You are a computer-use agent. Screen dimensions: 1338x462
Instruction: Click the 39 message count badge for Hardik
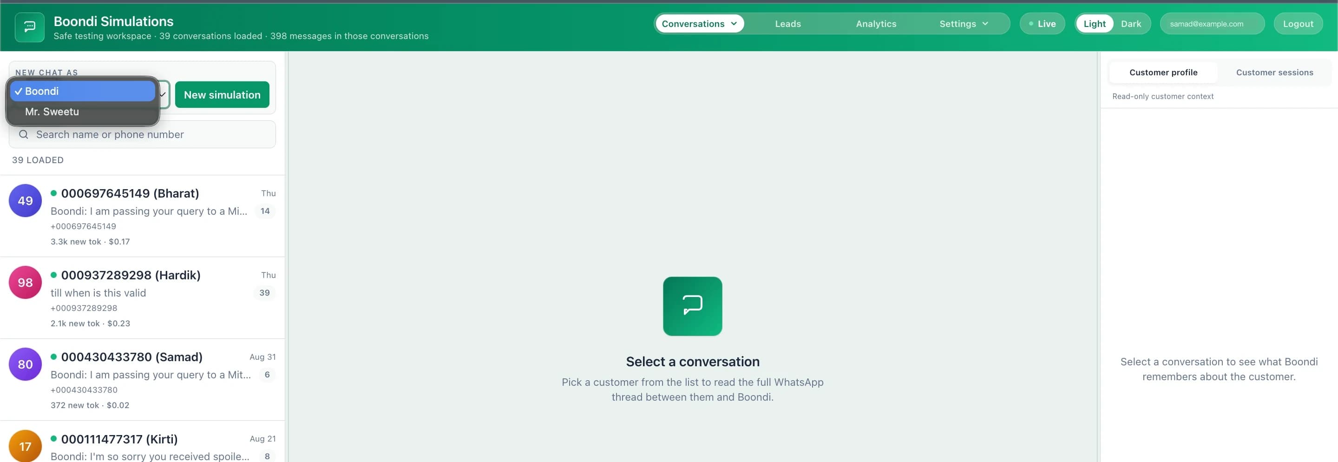coord(264,292)
